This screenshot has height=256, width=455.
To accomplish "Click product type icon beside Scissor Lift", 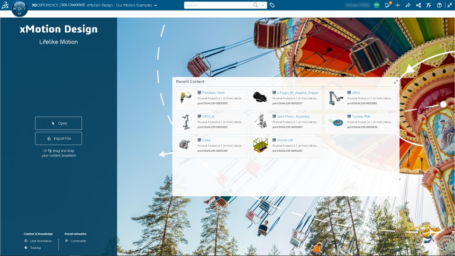I will [274, 140].
